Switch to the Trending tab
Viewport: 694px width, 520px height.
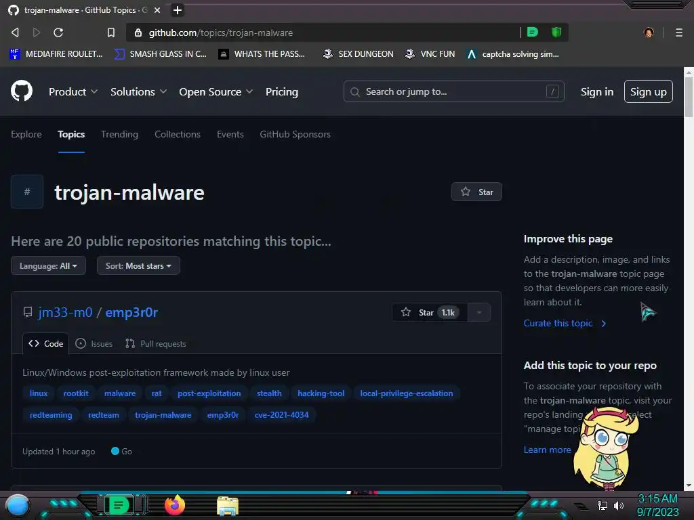(x=119, y=134)
